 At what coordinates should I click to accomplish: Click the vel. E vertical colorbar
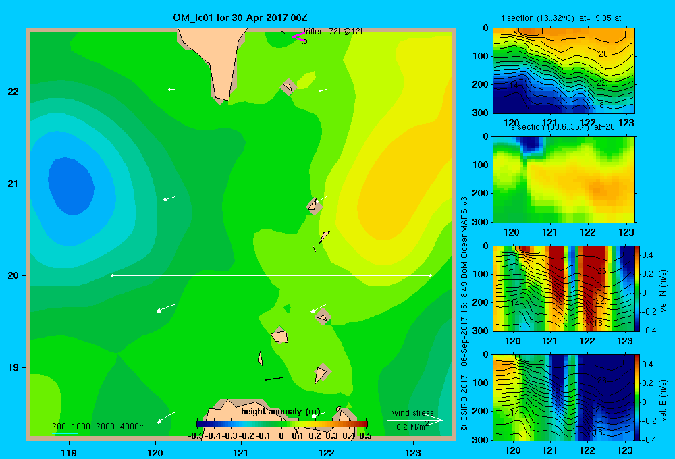click(x=638, y=398)
